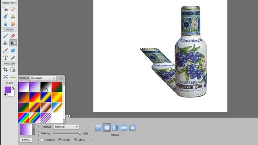Pick the purple-to-transparent gradient preset
The image size is (258, 145).
coord(35,87)
